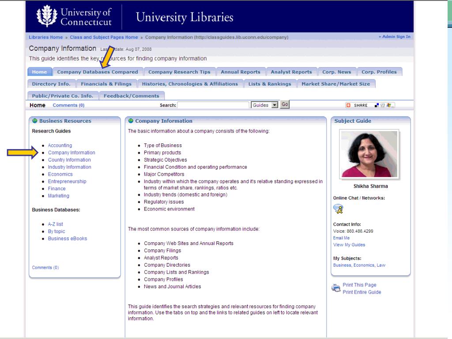The height and width of the screenshot is (339, 452).
Task: Click the printer icon
Action: tap(336, 288)
